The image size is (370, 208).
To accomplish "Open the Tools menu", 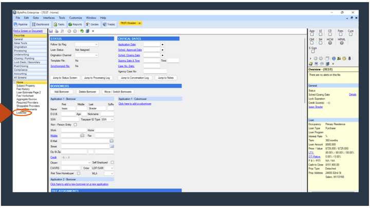I will [62, 18].
